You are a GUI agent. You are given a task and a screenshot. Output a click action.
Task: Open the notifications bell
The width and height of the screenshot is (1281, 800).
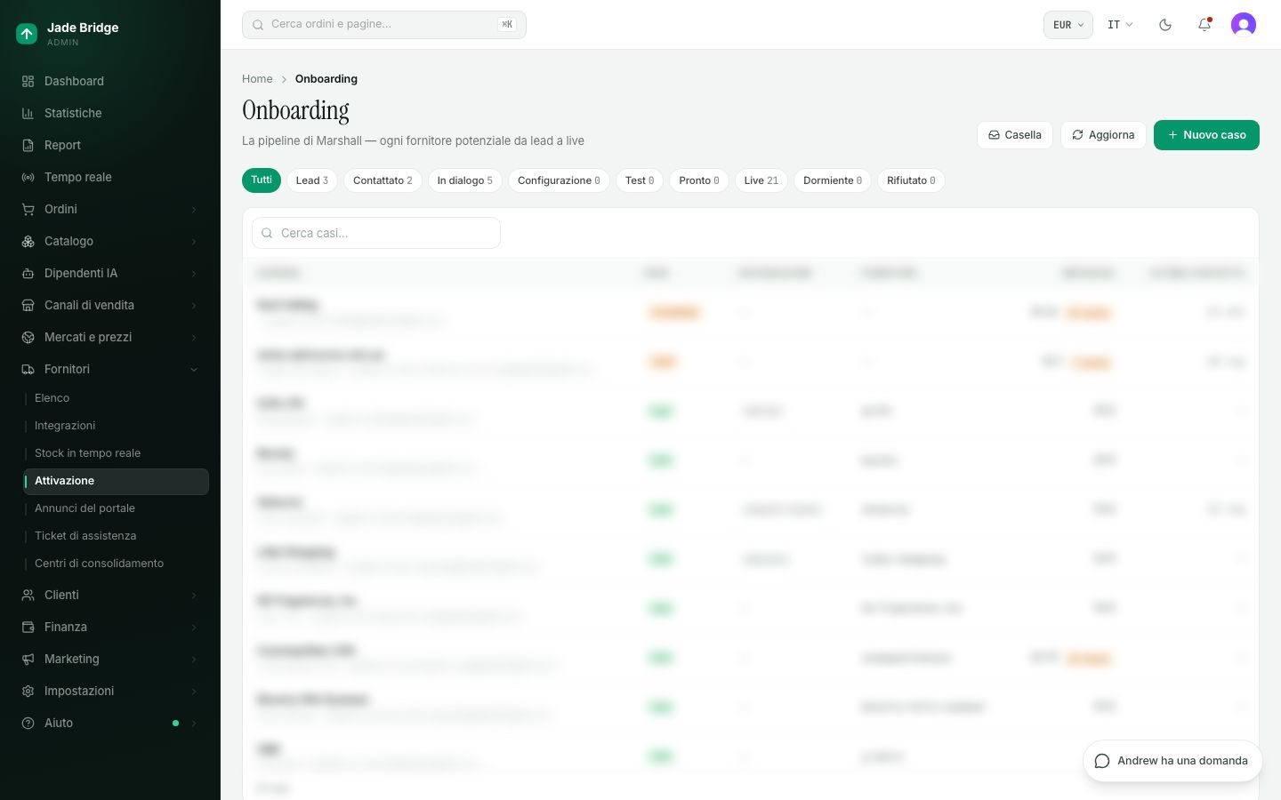click(x=1204, y=25)
